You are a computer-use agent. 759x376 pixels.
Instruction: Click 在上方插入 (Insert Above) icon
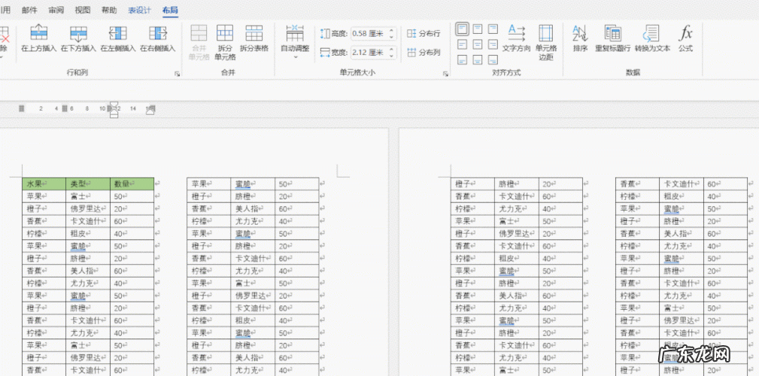[x=39, y=34]
